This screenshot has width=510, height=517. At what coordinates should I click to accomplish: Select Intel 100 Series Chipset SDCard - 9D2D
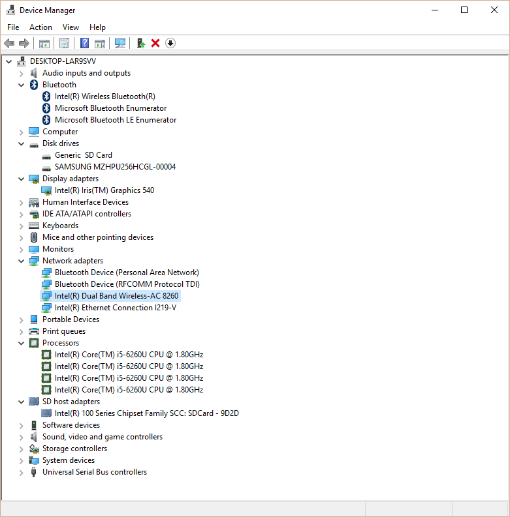[147, 413]
